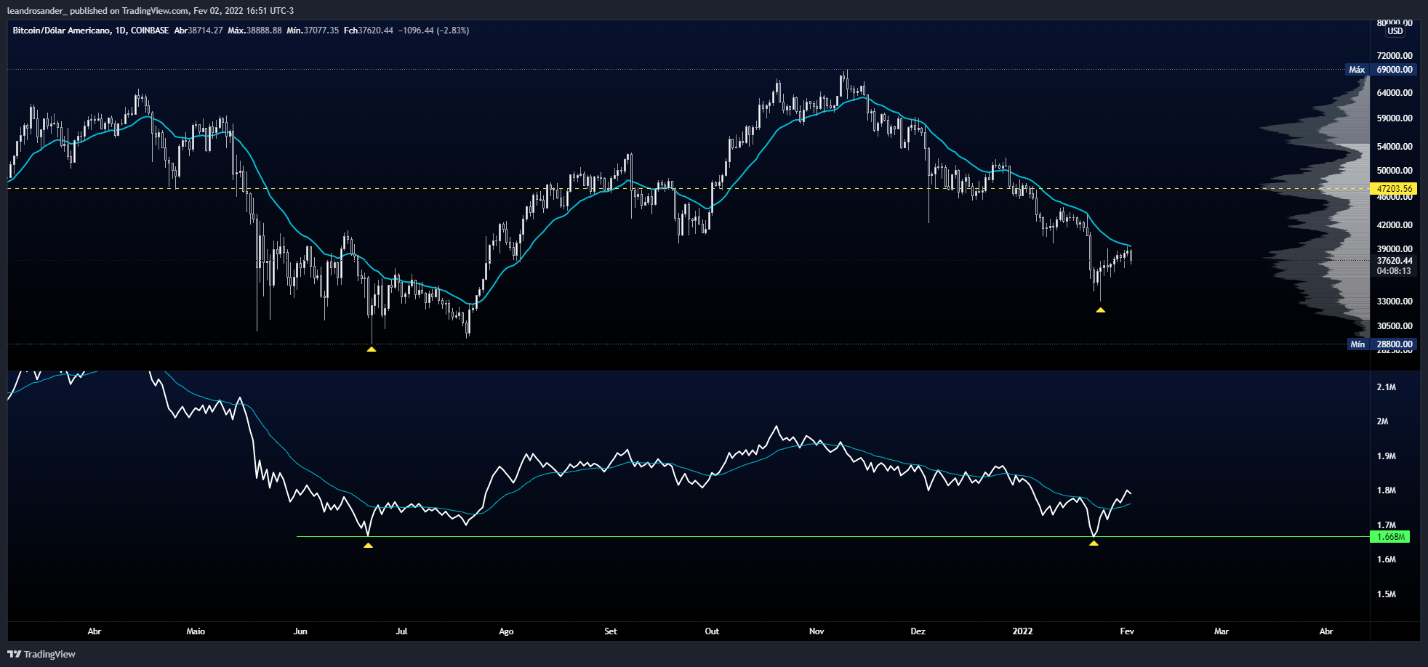Select the green 1.668M level label
1428x667 pixels.
tap(1389, 537)
